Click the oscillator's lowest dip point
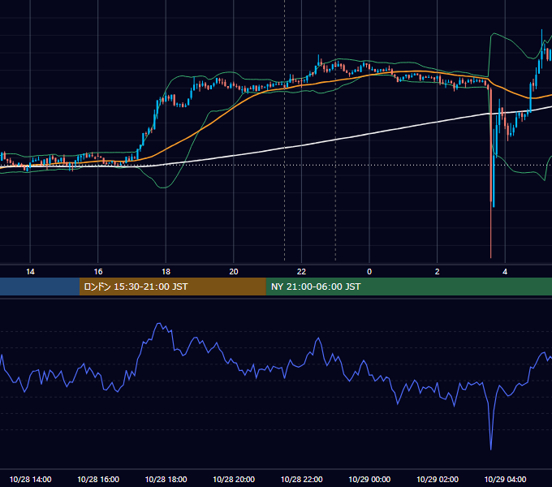The width and height of the screenshot is (552, 487). (x=491, y=449)
